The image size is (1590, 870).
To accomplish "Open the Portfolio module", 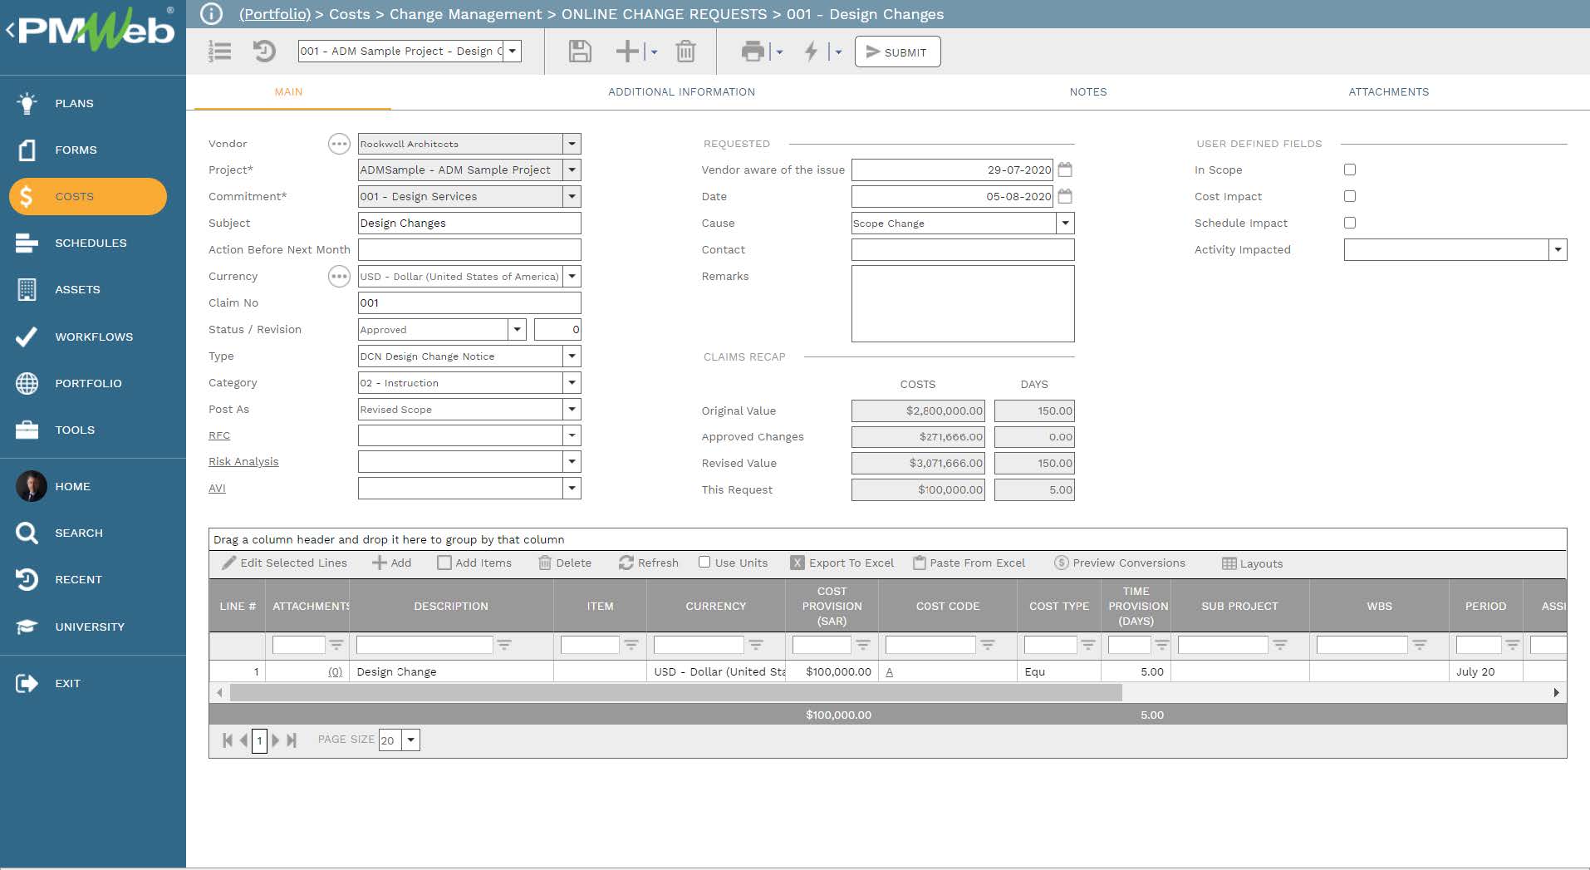I will pos(88,383).
